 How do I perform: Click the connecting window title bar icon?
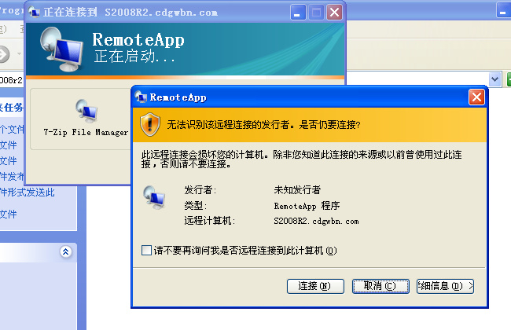[x=34, y=12]
